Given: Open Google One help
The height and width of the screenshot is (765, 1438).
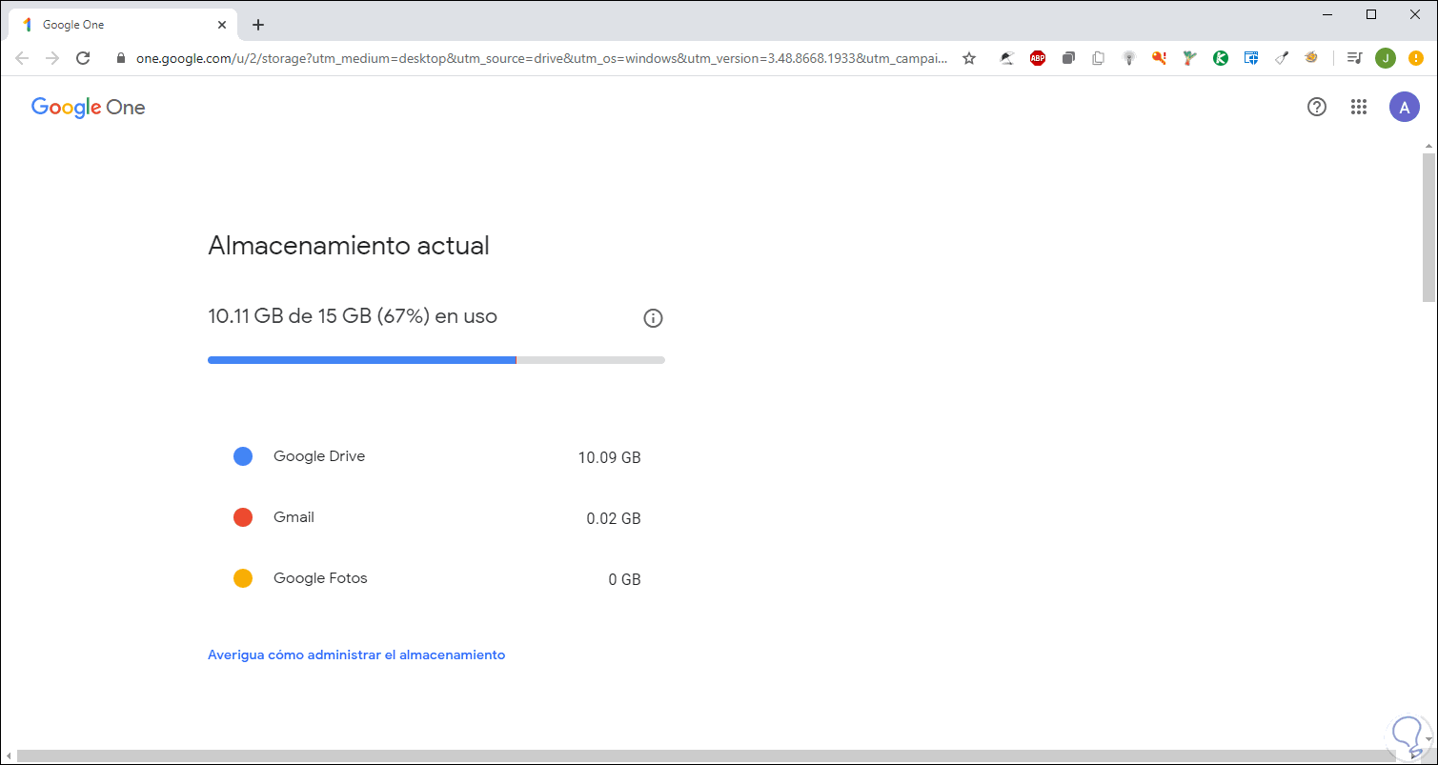Looking at the screenshot, I should pyautogui.click(x=1317, y=107).
